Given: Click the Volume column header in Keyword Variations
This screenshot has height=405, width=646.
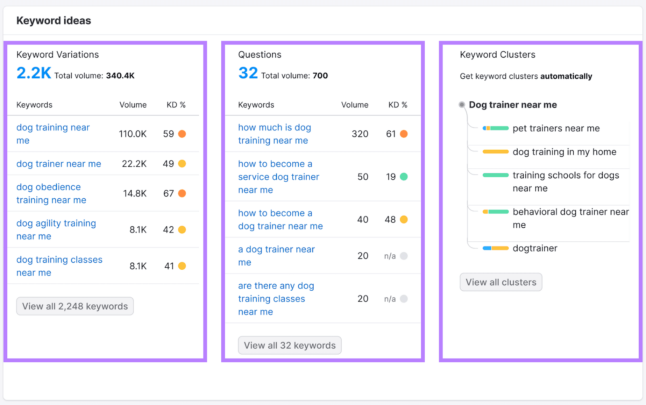Looking at the screenshot, I should (133, 105).
